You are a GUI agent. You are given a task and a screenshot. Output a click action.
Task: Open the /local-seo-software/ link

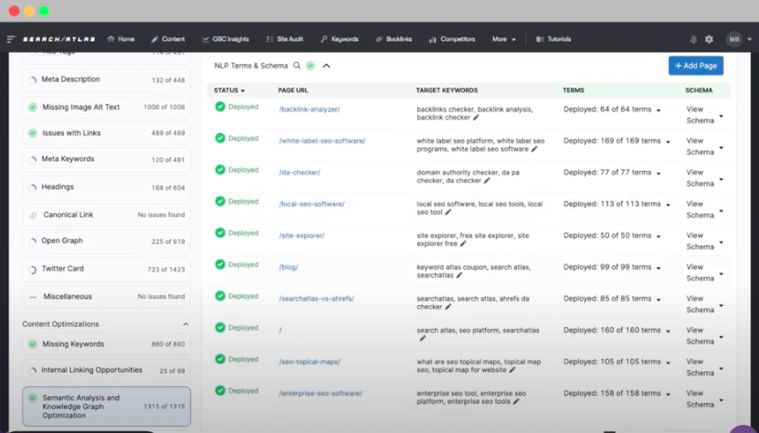click(311, 204)
